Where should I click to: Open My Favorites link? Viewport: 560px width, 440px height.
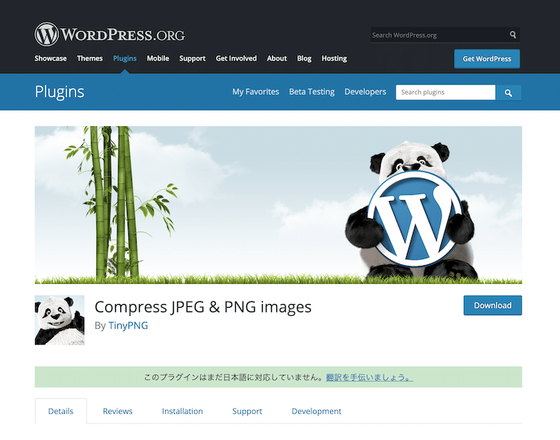255,92
